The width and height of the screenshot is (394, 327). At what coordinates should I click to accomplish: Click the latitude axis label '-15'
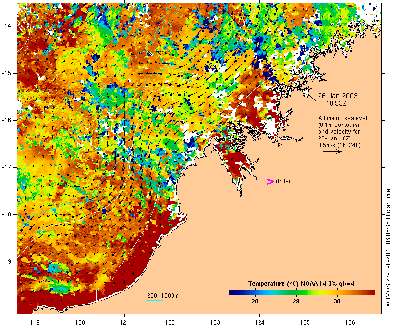(x=6, y=73)
